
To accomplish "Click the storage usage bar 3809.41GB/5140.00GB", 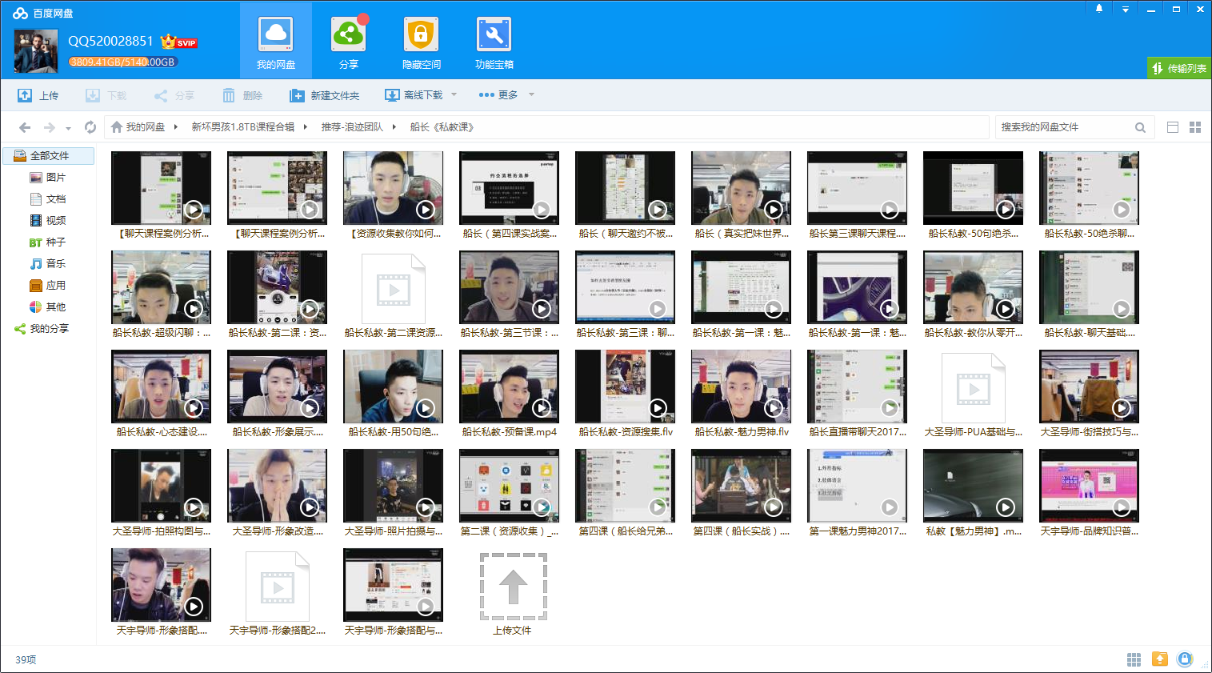I will pyautogui.click(x=122, y=62).
